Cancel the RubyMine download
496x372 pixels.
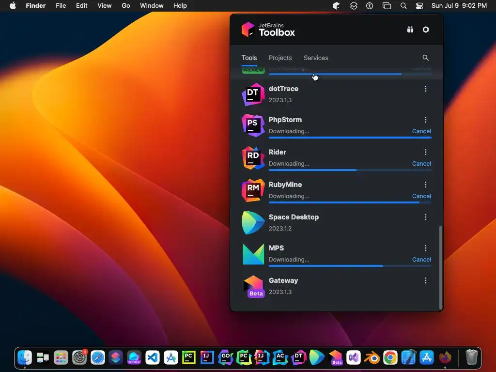point(421,196)
